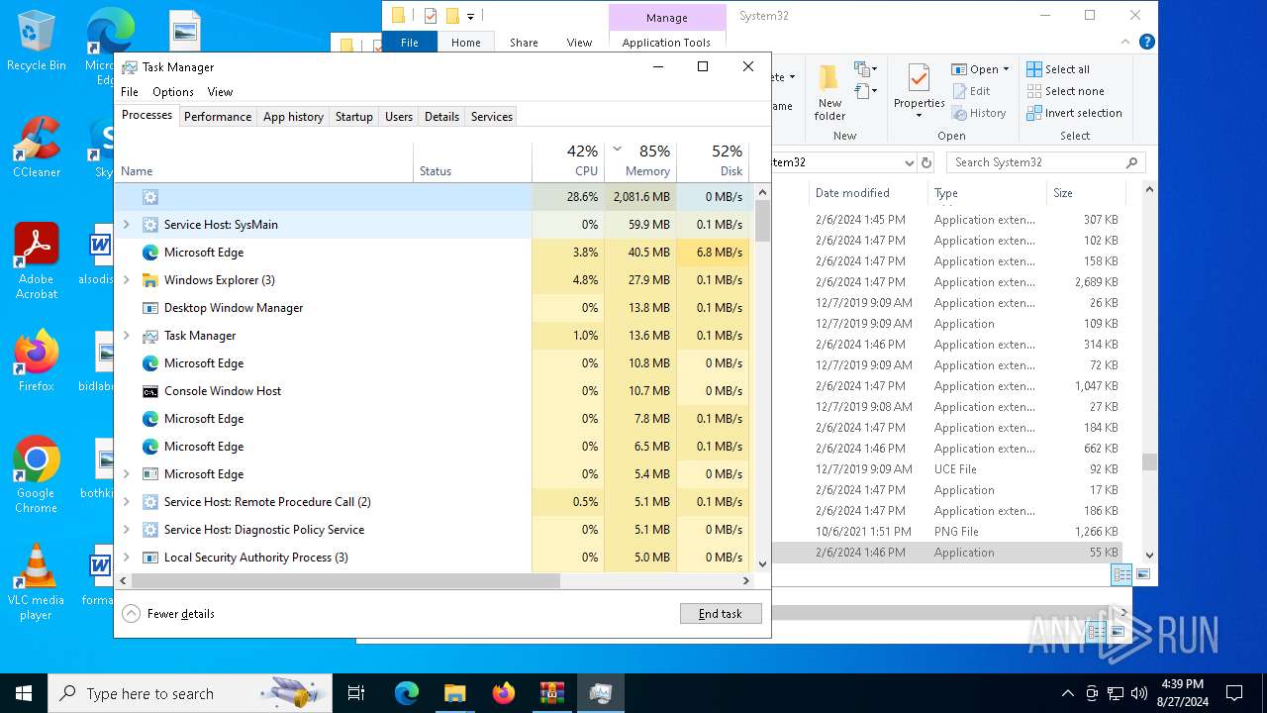Switch to the Performance tab
This screenshot has height=713, width=1267.
[x=218, y=116]
